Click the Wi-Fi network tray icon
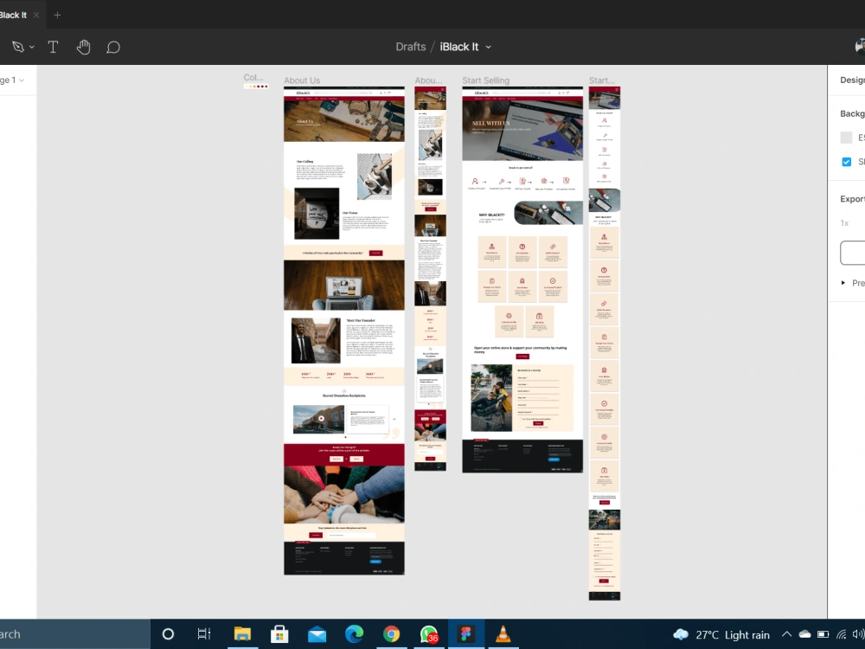The height and width of the screenshot is (649, 865). [x=842, y=634]
